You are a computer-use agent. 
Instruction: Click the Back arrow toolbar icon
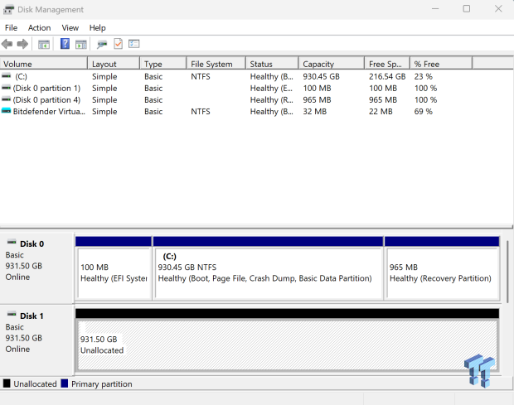(x=7, y=44)
